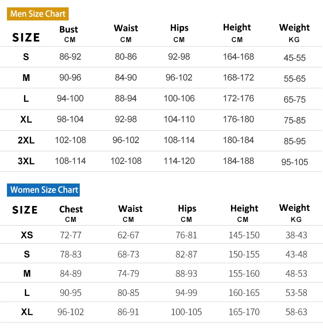
Task: Click the 145-150 height value
Action: pyautogui.click(x=244, y=235)
